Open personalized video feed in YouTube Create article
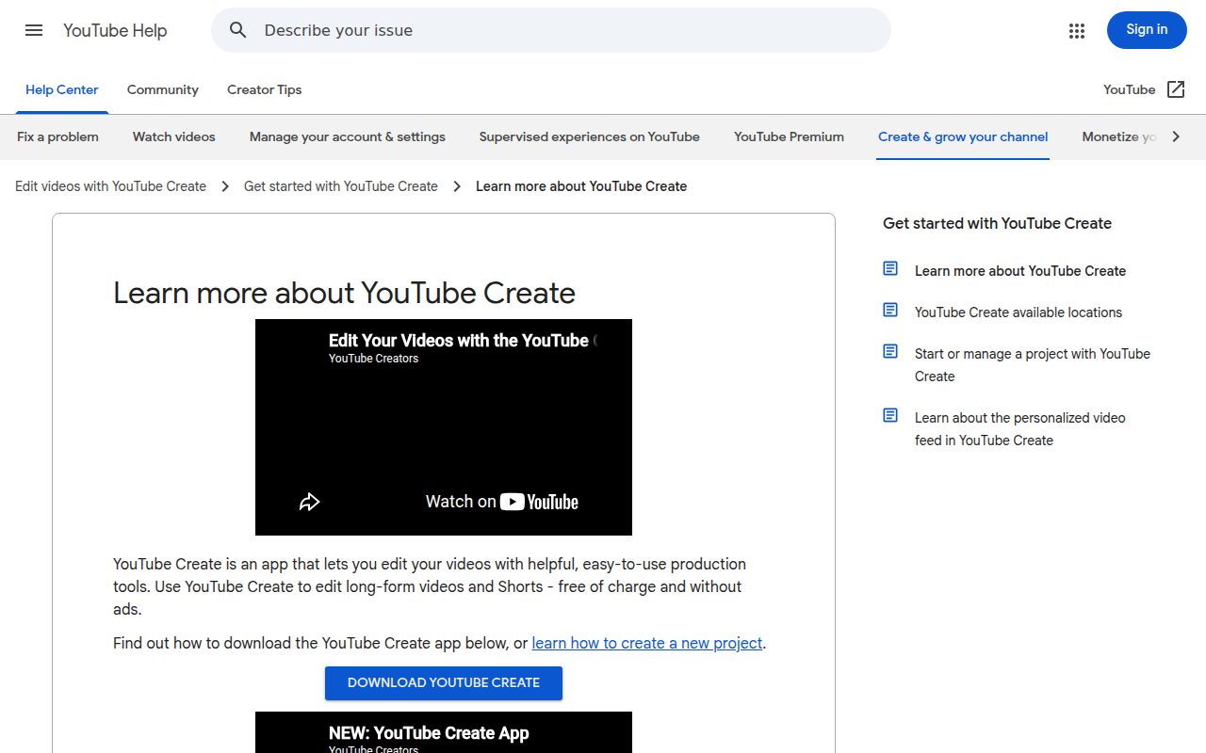Viewport: 1206px width, 753px height. coord(1020,429)
